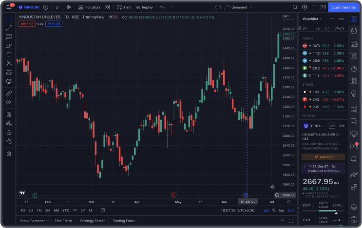Open the emoji icons tool
The width and height of the screenshot is (362, 228).
point(9,81)
